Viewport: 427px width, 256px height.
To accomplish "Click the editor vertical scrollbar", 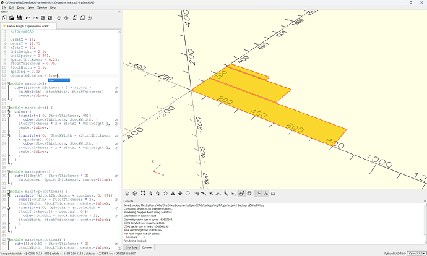I will [x=119, y=139].
